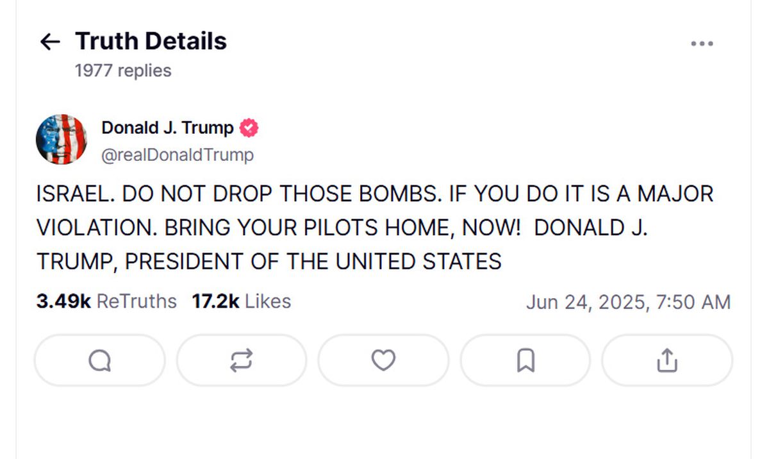Click the Donald J. Trump display name

click(x=167, y=128)
